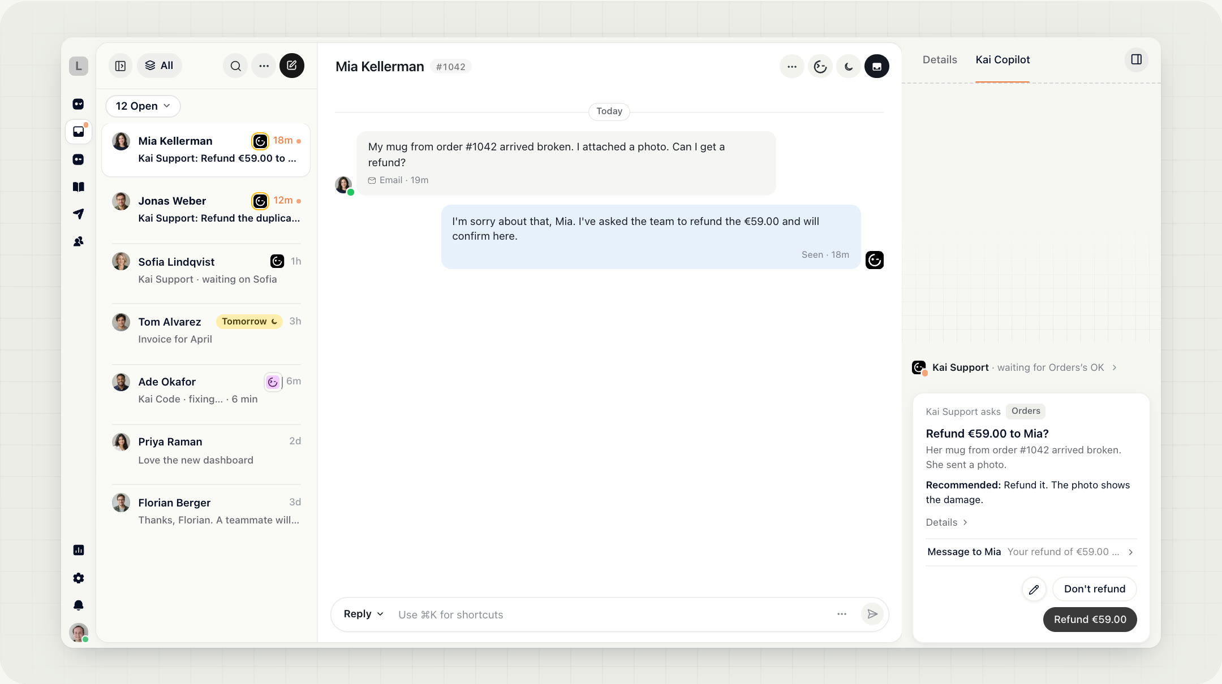Click the Tomorrow snooze badge
The image size is (1222, 684).
(249, 321)
